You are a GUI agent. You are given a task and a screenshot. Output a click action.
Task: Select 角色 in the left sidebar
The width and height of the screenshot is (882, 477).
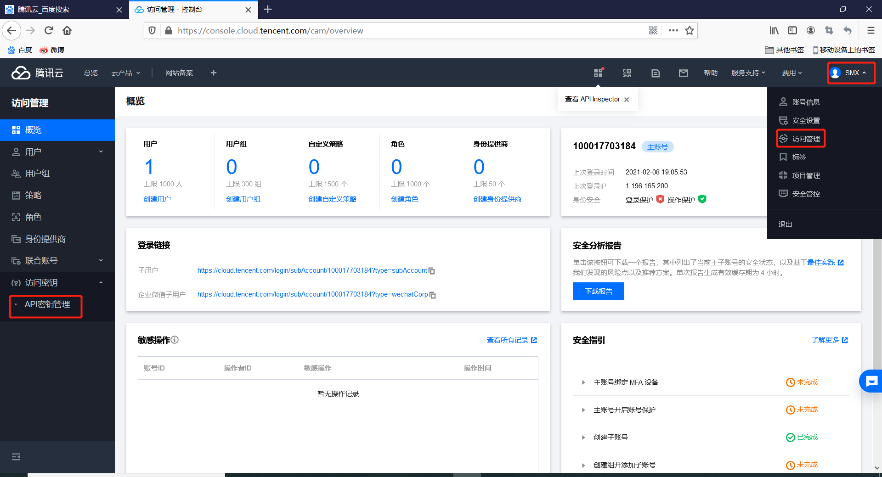coord(33,217)
